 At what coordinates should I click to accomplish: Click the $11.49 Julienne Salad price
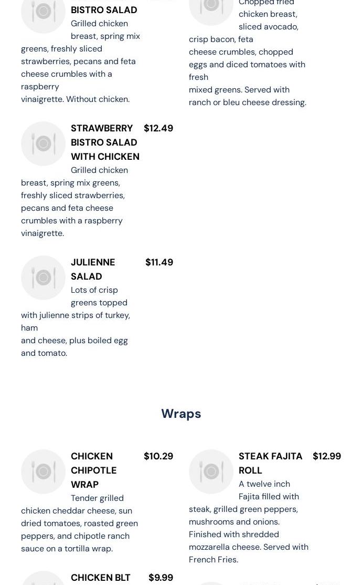point(159,262)
